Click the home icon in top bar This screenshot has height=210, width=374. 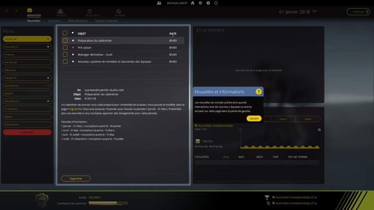pos(192,3)
